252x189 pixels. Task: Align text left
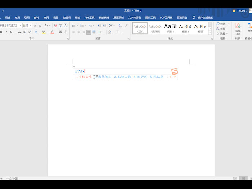(73, 32)
